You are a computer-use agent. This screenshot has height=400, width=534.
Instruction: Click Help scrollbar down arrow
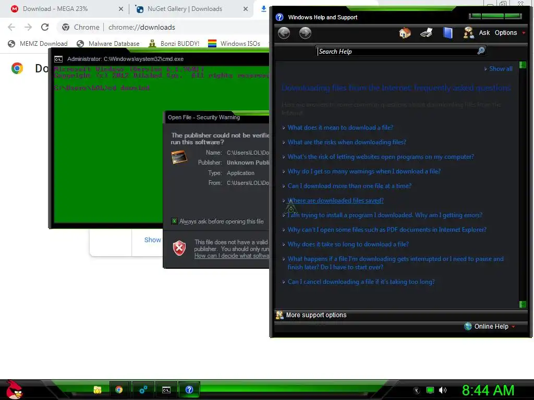(523, 304)
